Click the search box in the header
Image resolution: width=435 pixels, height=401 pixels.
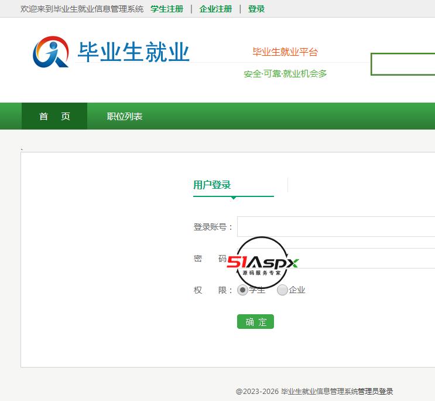403,64
